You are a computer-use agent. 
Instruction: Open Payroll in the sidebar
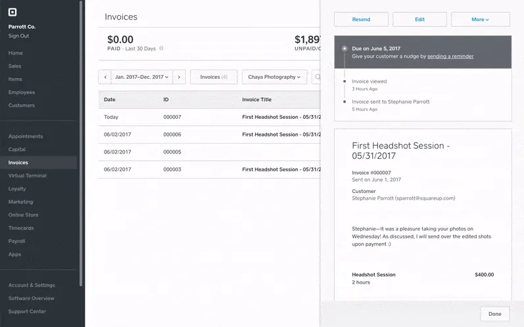(x=16, y=241)
